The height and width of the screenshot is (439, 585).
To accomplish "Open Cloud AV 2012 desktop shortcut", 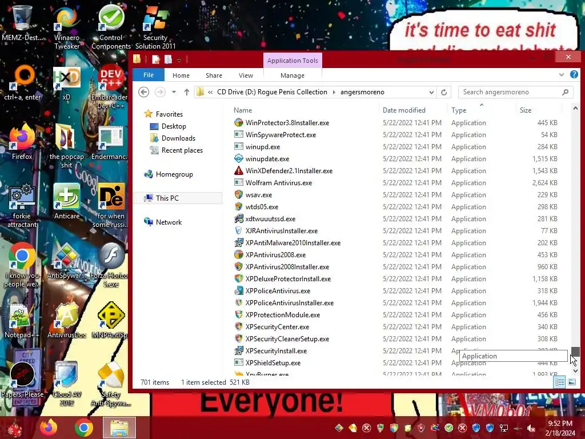I will coord(66,383).
